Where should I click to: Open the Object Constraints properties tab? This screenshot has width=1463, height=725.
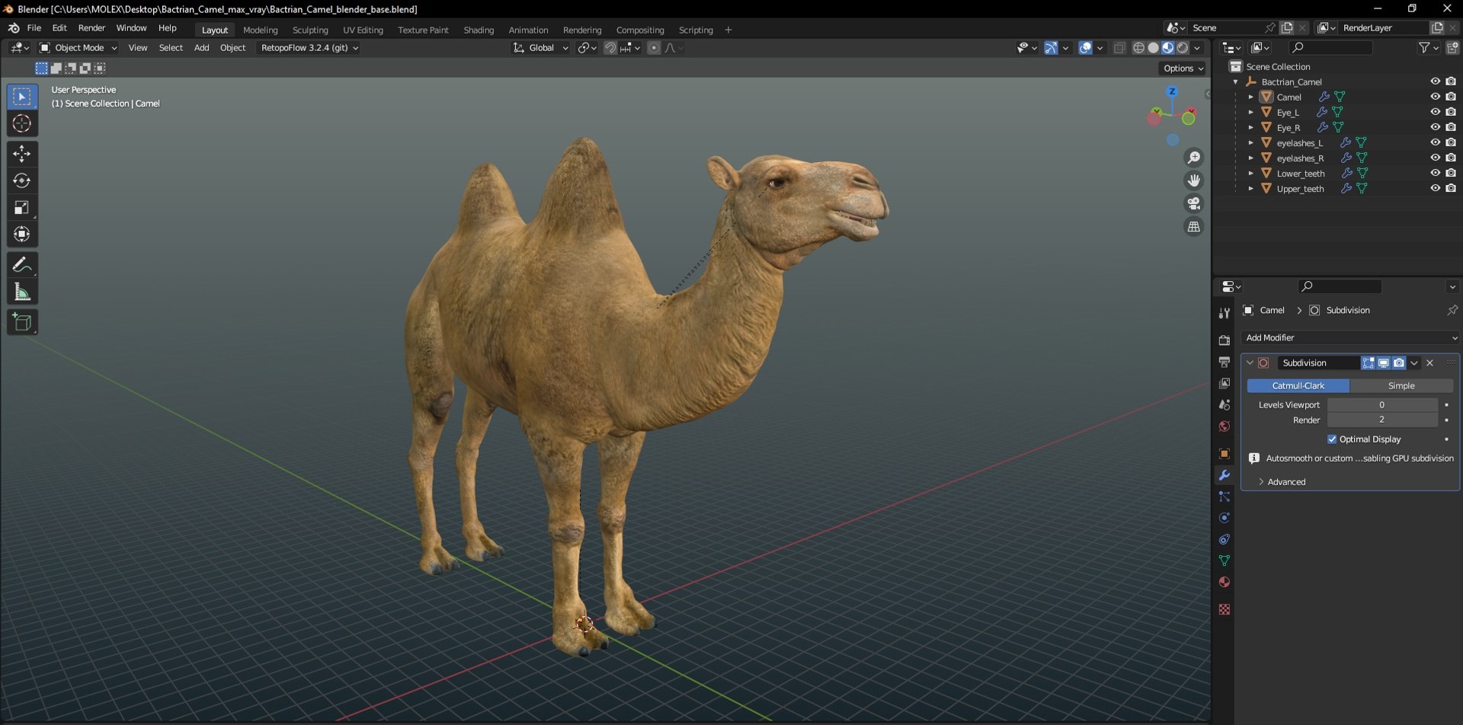tap(1224, 538)
